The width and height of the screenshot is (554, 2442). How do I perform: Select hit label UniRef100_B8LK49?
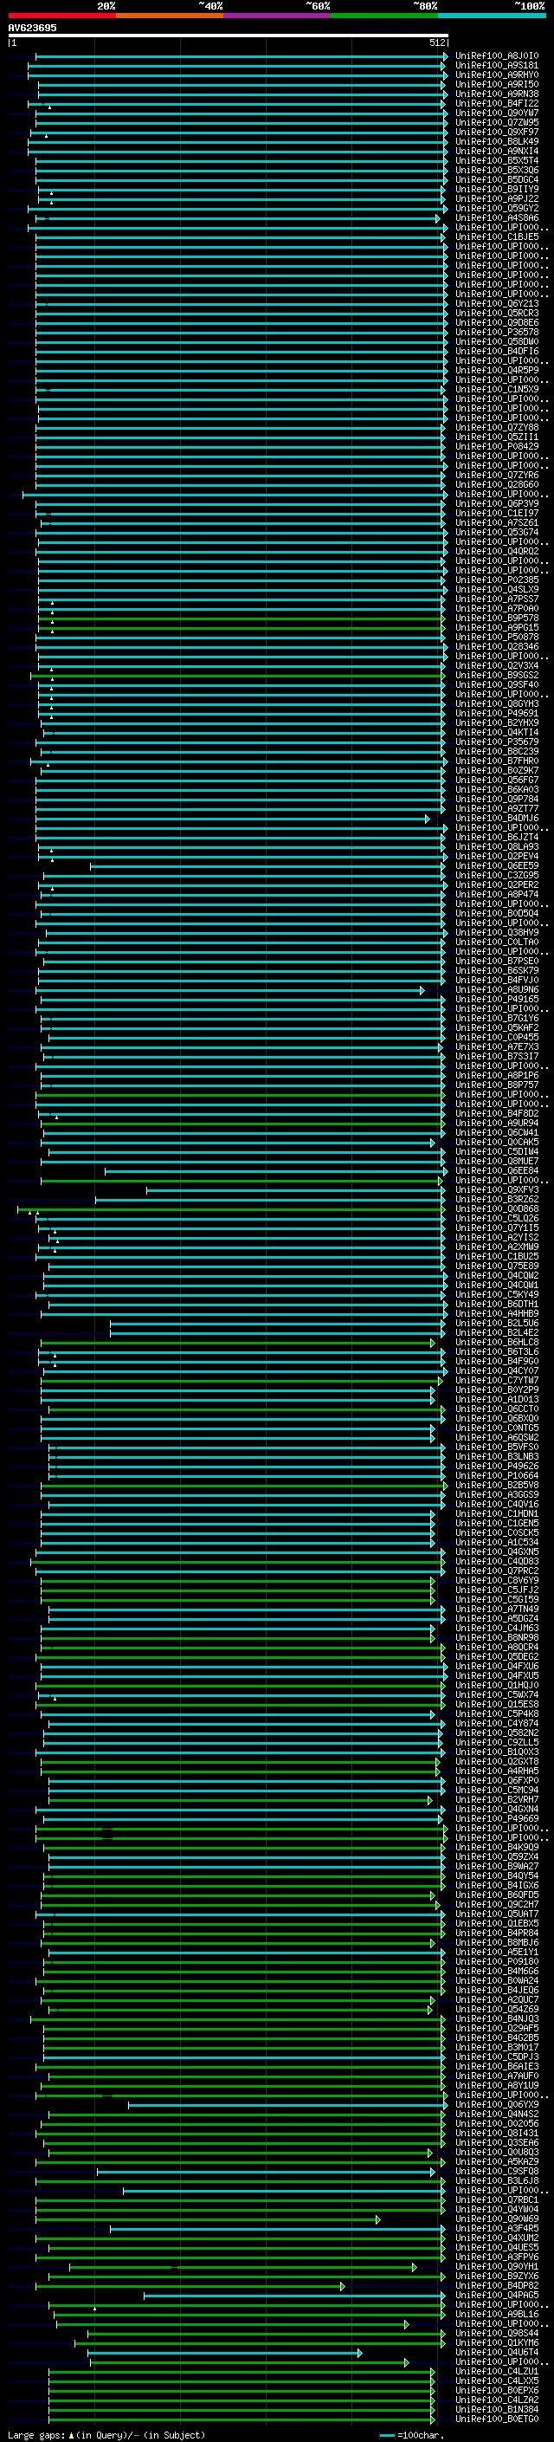(497, 141)
